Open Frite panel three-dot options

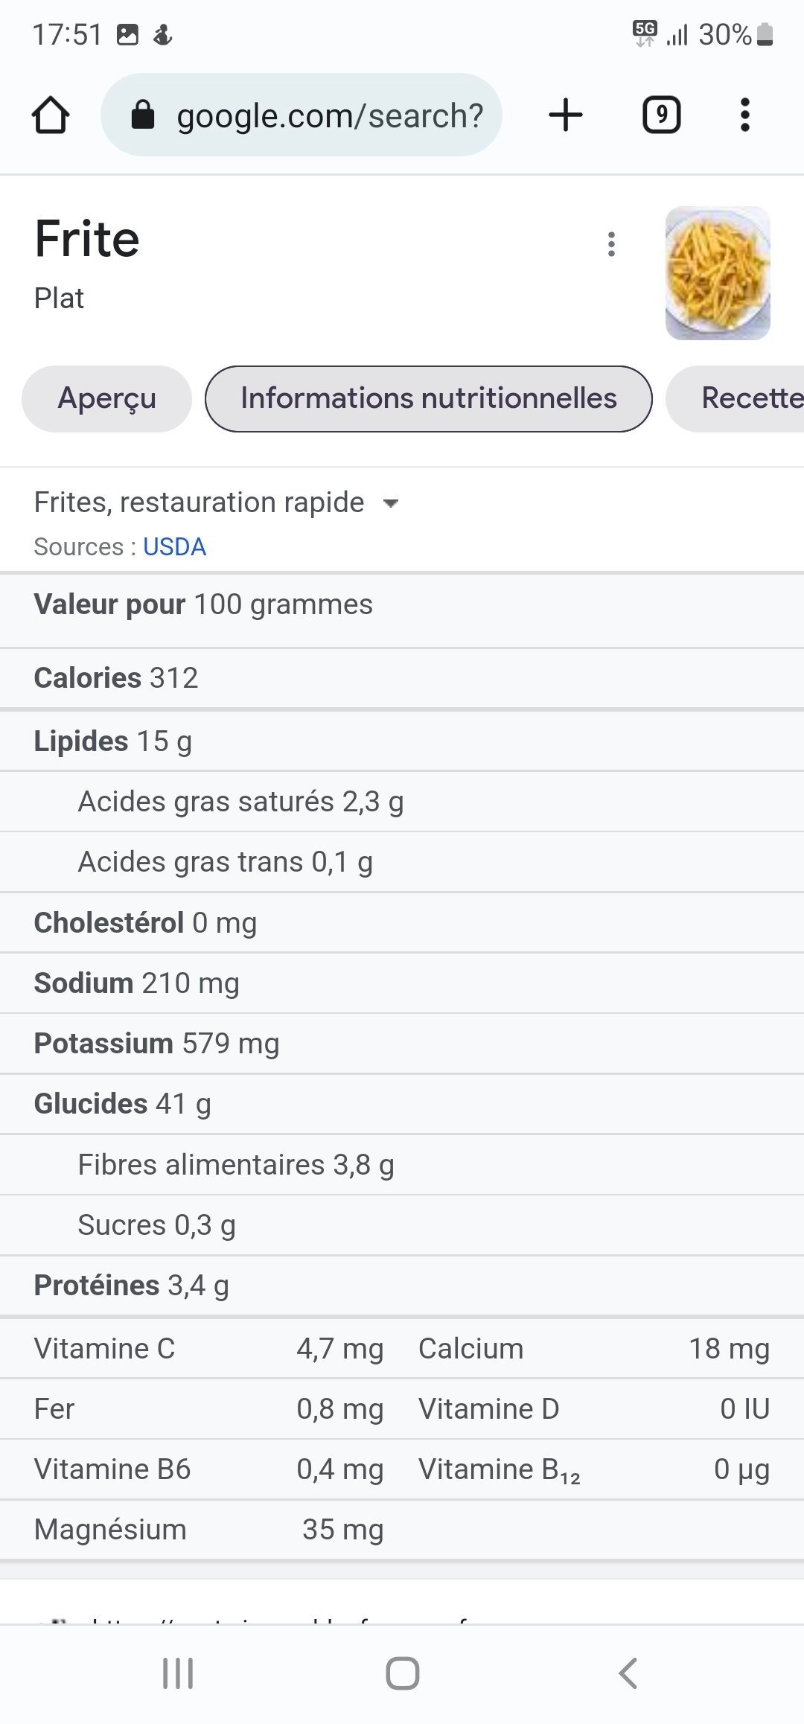tap(611, 244)
